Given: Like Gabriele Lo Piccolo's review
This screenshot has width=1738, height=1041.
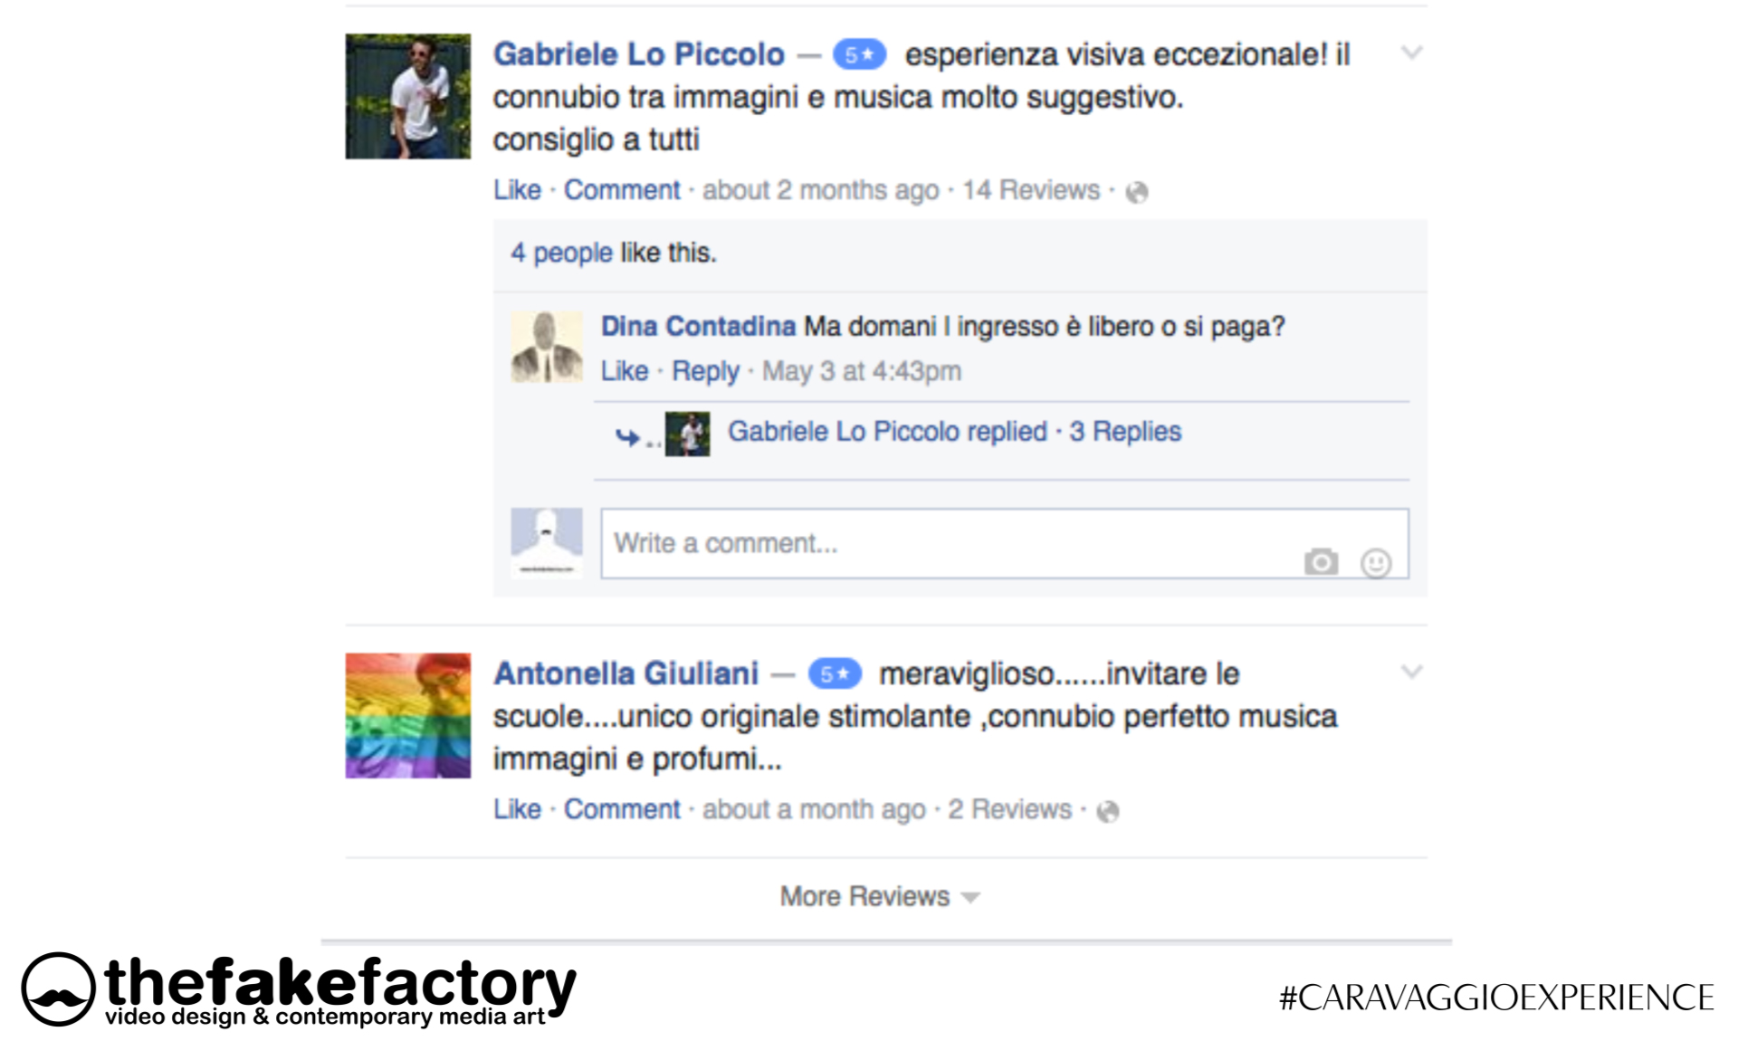Looking at the screenshot, I should [517, 190].
